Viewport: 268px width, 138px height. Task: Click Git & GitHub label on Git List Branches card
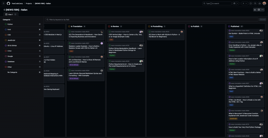click(74, 65)
